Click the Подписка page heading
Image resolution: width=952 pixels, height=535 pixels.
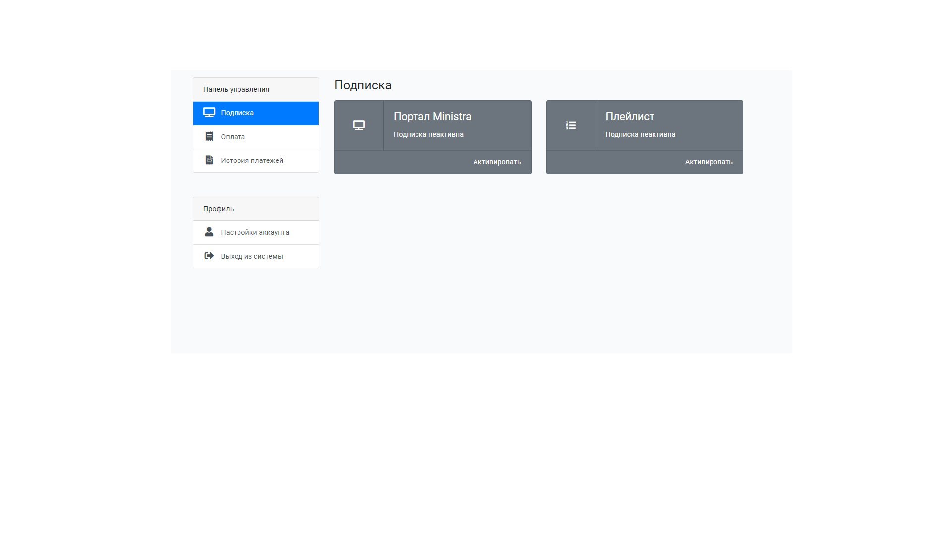[363, 85]
